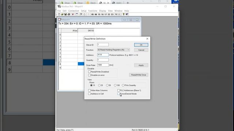Viewport: 234px width, 131px height.
Task: Select the 50 rows radio button
Action: [x=107, y=85]
